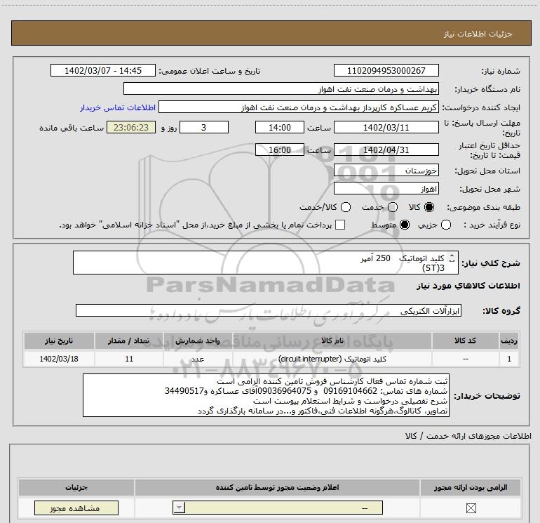
Task: Click the need date cell 1402/03/18
Action: click(59, 359)
